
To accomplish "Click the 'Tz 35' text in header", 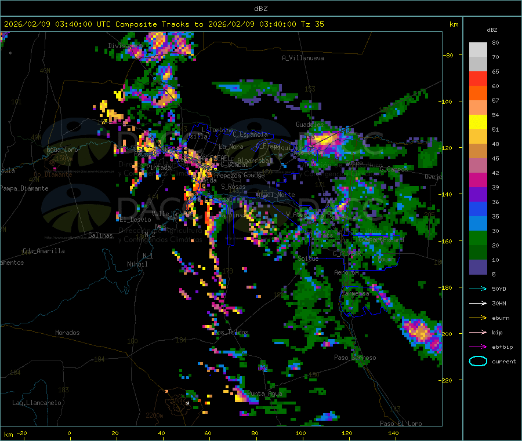I will (313, 24).
